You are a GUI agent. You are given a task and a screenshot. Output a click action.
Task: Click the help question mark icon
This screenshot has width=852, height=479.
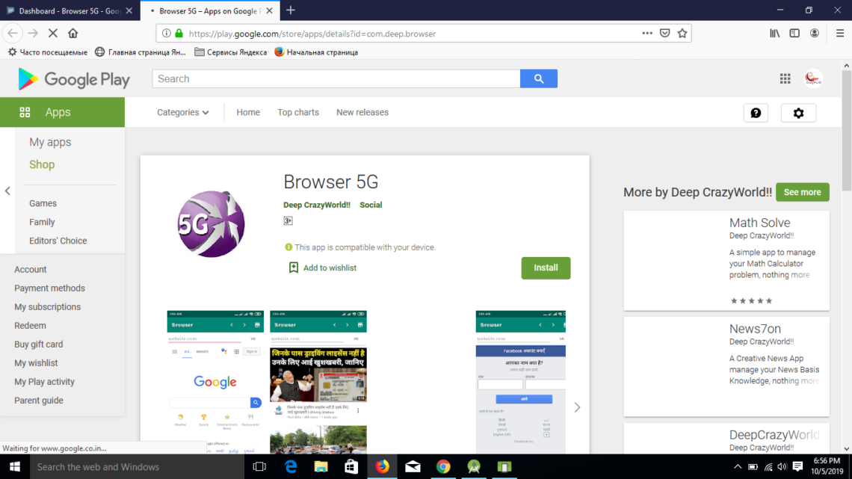pyautogui.click(x=756, y=112)
